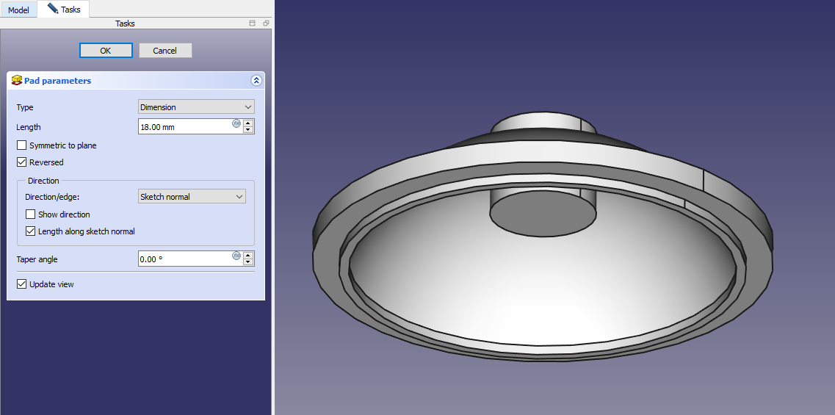Switch to the Model tab
835x415 pixels.
pos(18,10)
